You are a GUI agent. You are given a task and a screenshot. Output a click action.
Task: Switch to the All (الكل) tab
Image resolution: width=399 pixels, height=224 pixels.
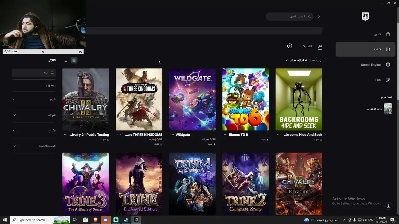click(x=320, y=46)
